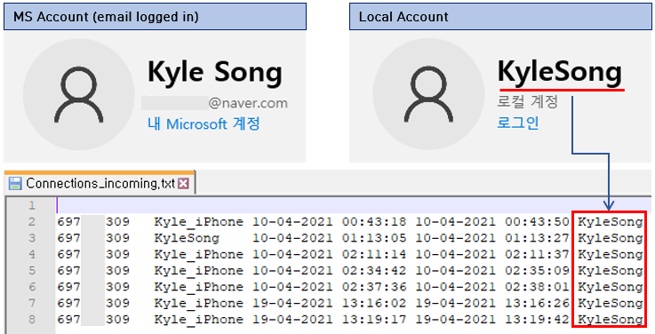Click line number 7 in the gutter
This screenshot has width=655, height=334.
[x=32, y=303]
